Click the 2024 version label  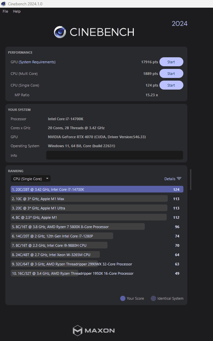[x=179, y=24]
